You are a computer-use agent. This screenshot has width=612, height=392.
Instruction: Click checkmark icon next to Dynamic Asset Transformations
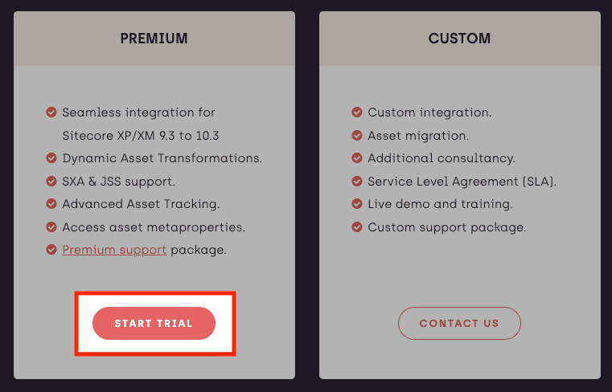click(x=51, y=158)
